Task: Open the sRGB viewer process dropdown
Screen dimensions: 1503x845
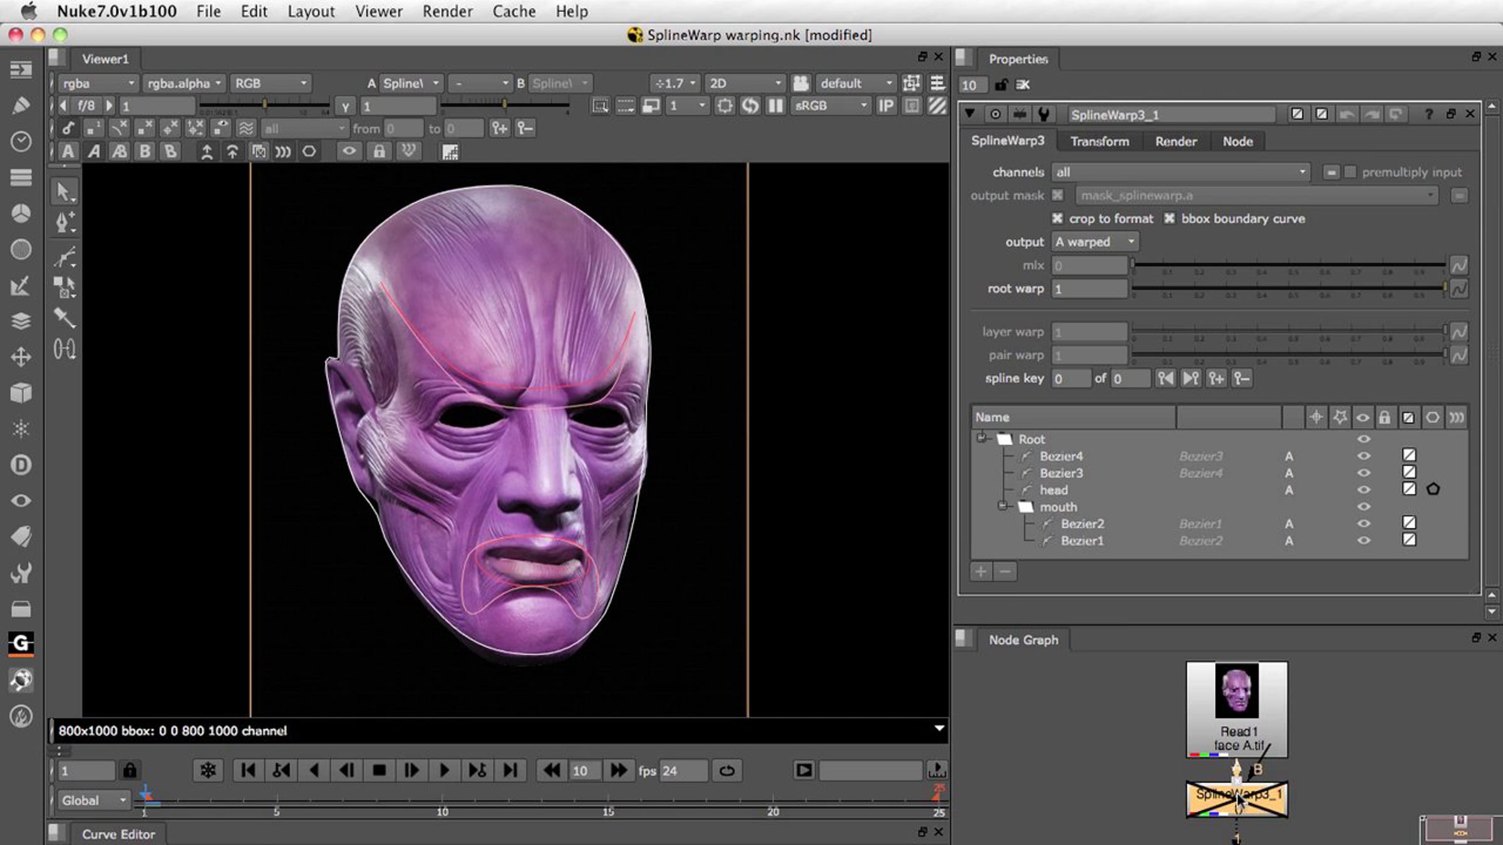Action: pyautogui.click(x=830, y=106)
